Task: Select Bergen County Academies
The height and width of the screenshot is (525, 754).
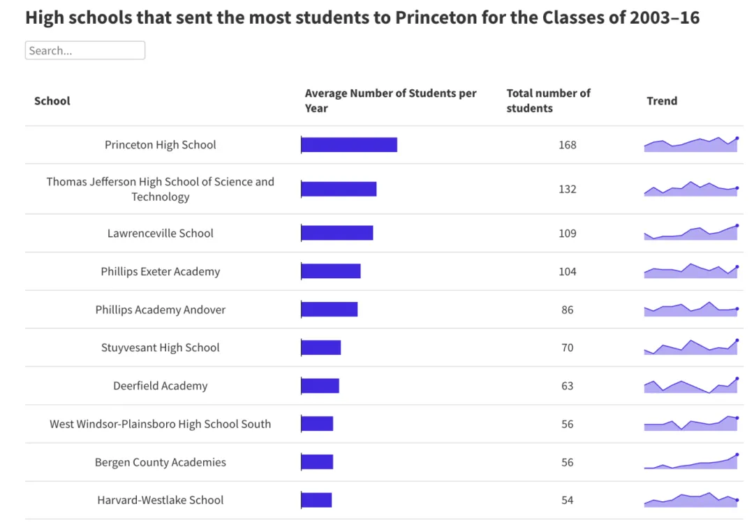Action: tap(161, 462)
